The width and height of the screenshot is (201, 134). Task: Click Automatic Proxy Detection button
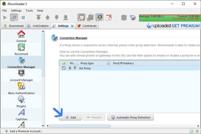pos(130,117)
